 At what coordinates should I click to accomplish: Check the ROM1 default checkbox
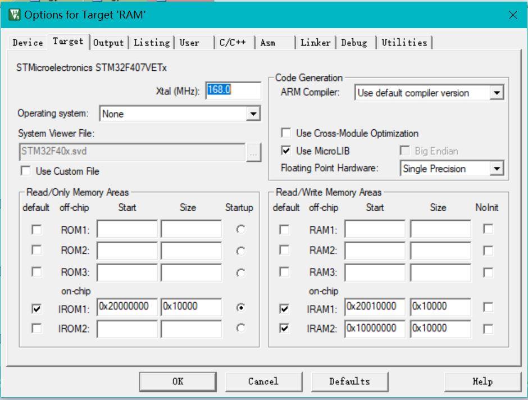pos(37,230)
